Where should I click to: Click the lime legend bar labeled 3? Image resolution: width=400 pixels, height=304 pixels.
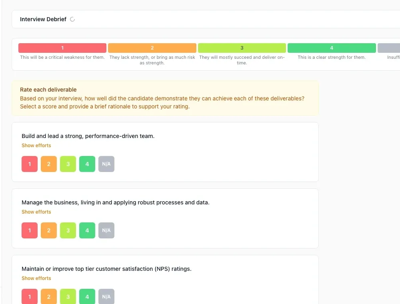(242, 48)
